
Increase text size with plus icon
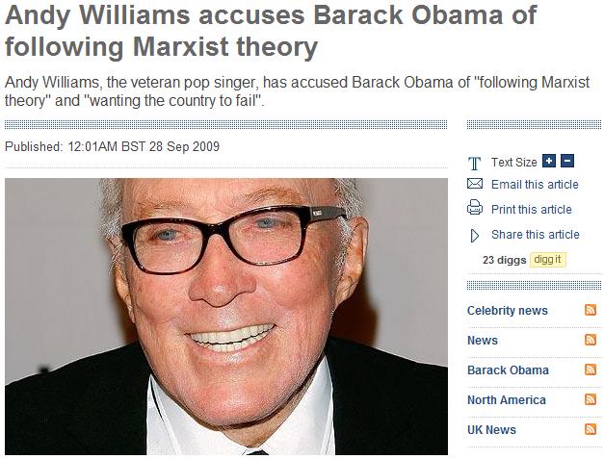(548, 161)
